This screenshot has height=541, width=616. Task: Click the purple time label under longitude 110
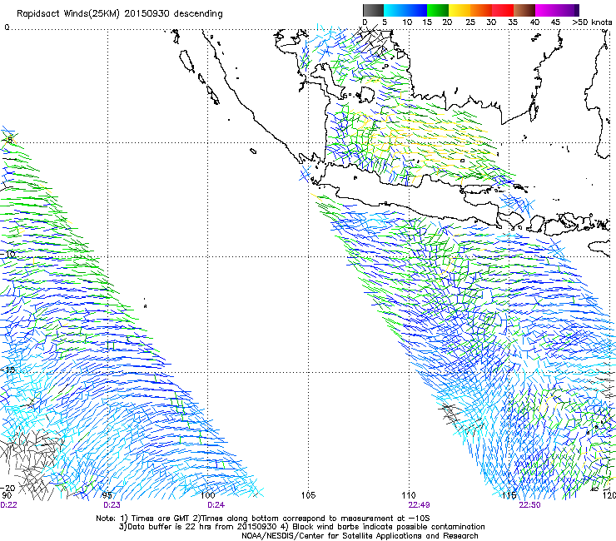click(x=419, y=505)
